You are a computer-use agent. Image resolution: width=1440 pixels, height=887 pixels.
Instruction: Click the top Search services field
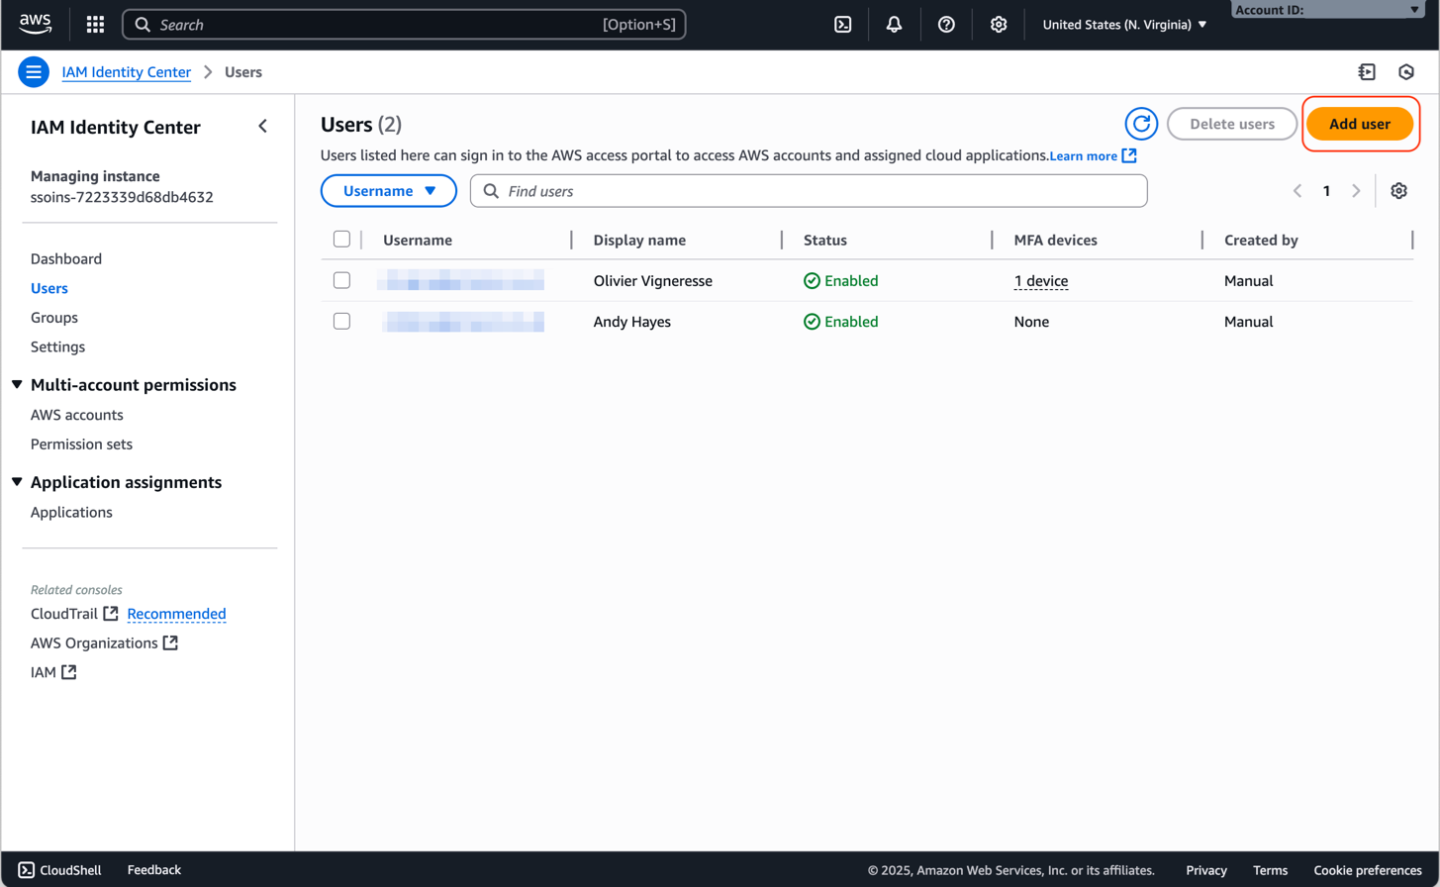click(404, 25)
